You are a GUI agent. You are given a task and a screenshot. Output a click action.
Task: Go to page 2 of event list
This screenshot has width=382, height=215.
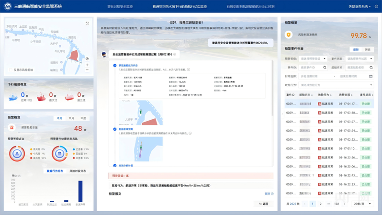click(x=321, y=204)
